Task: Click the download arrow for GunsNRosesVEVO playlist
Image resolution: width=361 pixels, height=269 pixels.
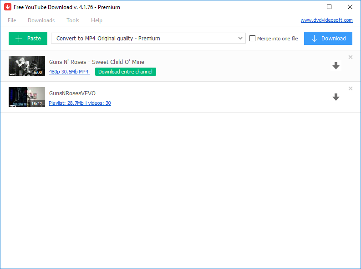Action: point(336,97)
